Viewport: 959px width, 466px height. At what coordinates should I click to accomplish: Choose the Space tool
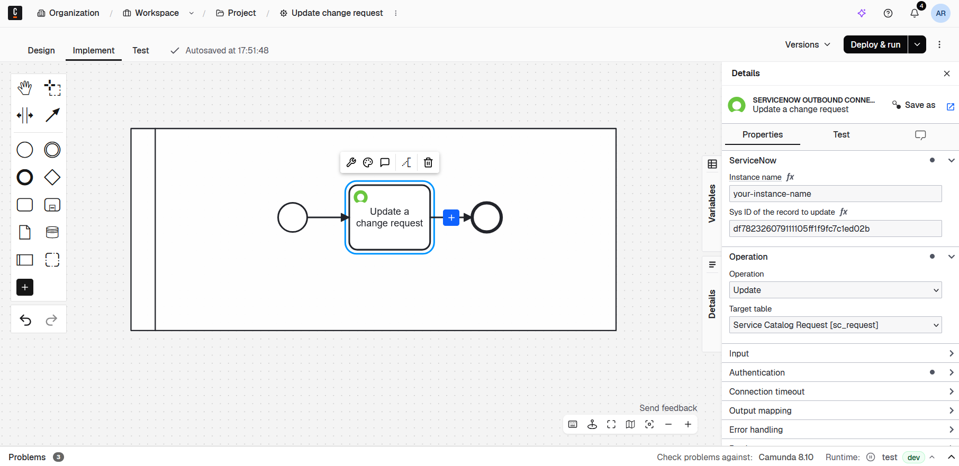click(25, 115)
